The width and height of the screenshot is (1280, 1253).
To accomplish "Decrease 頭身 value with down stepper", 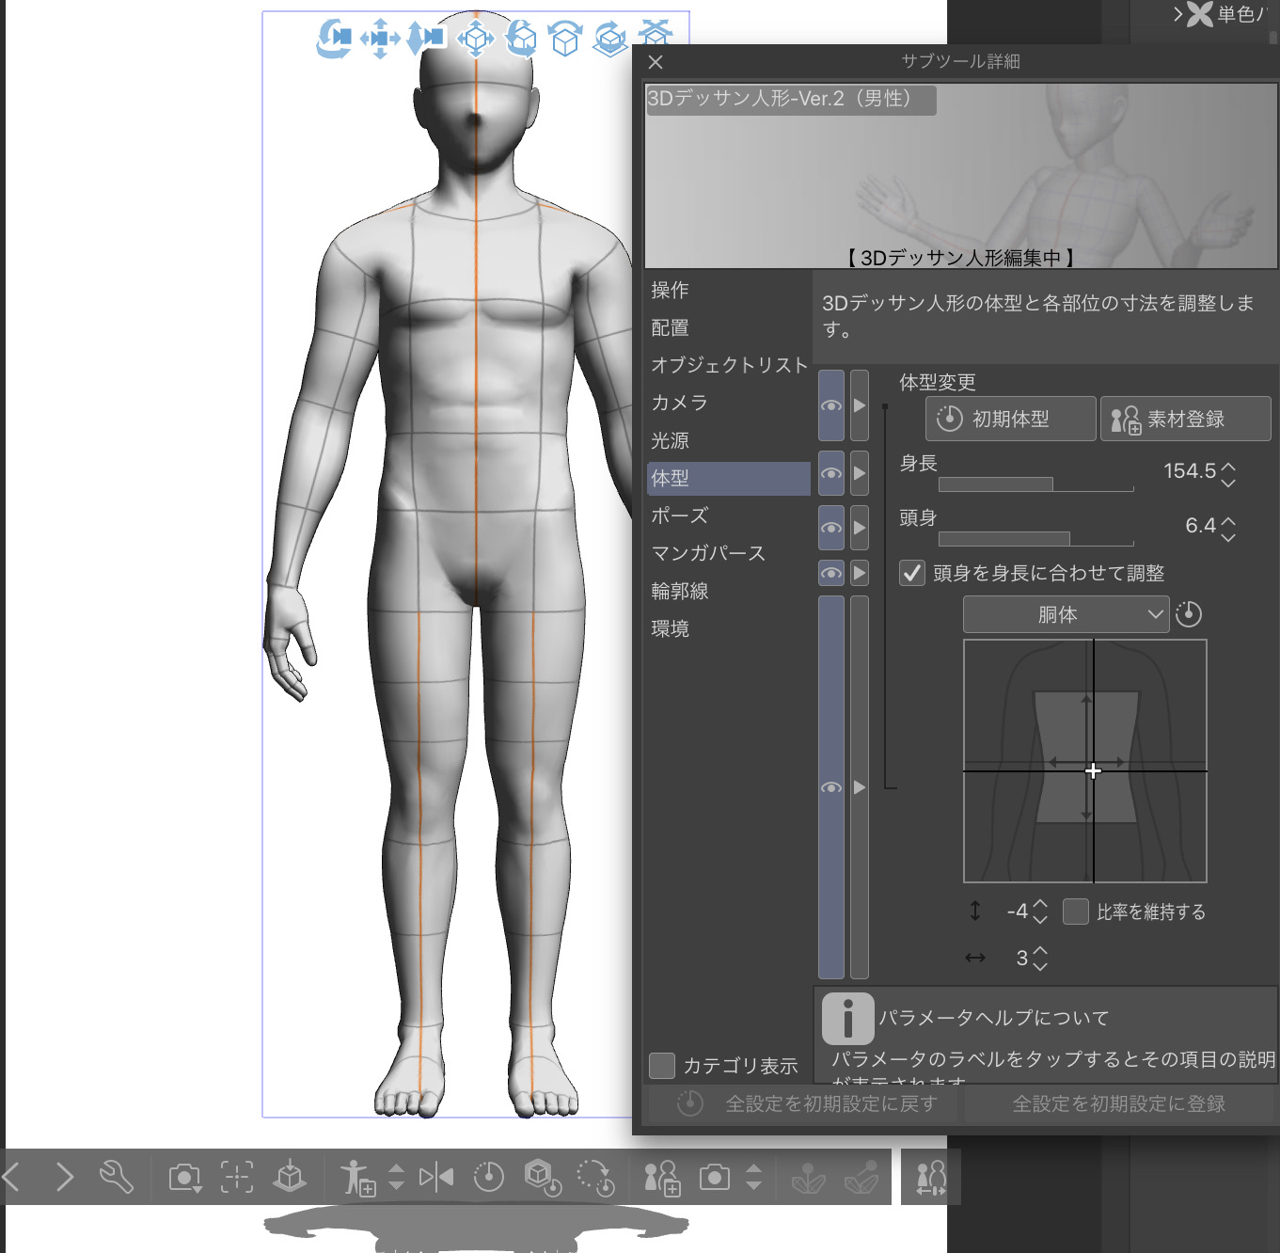I will [x=1228, y=537].
